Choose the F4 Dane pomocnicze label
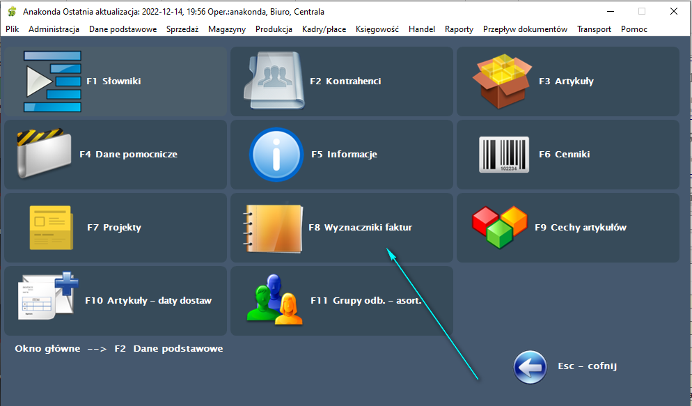The width and height of the screenshot is (692, 406). click(128, 155)
